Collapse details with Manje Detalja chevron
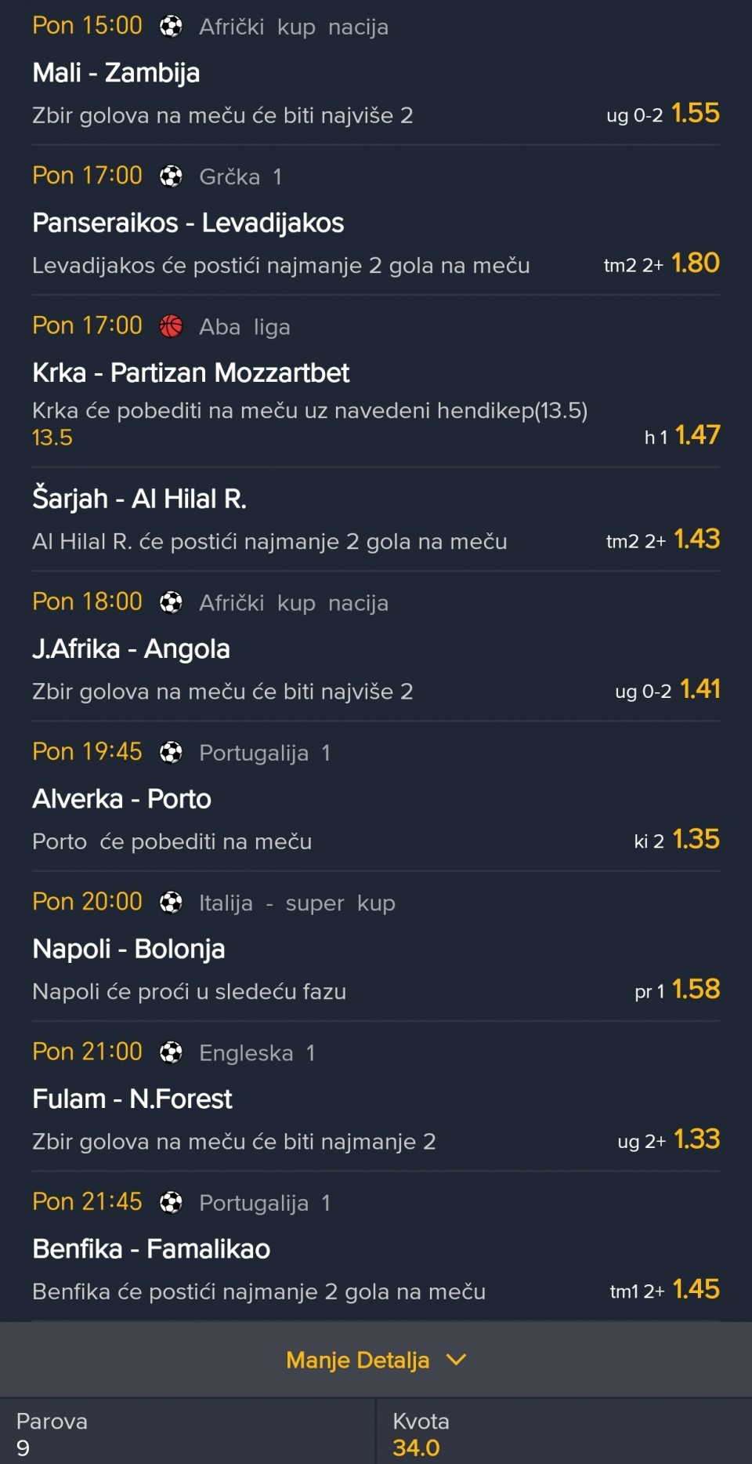The image size is (752, 1464). click(x=456, y=1360)
